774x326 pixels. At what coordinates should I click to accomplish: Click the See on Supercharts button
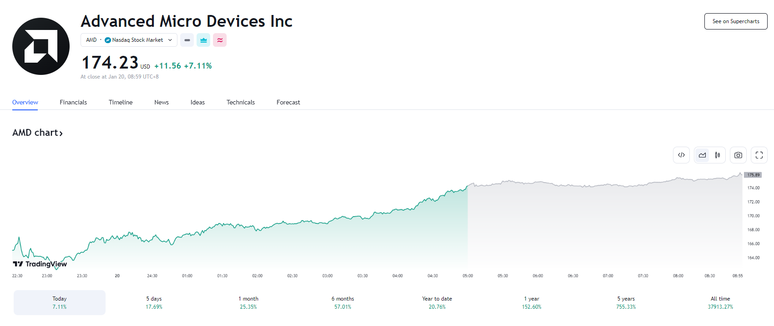pos(736,21)
